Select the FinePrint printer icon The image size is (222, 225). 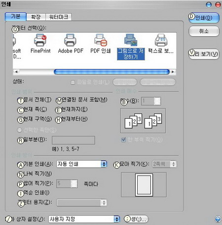pyautogui.click(x=40, y=40)
